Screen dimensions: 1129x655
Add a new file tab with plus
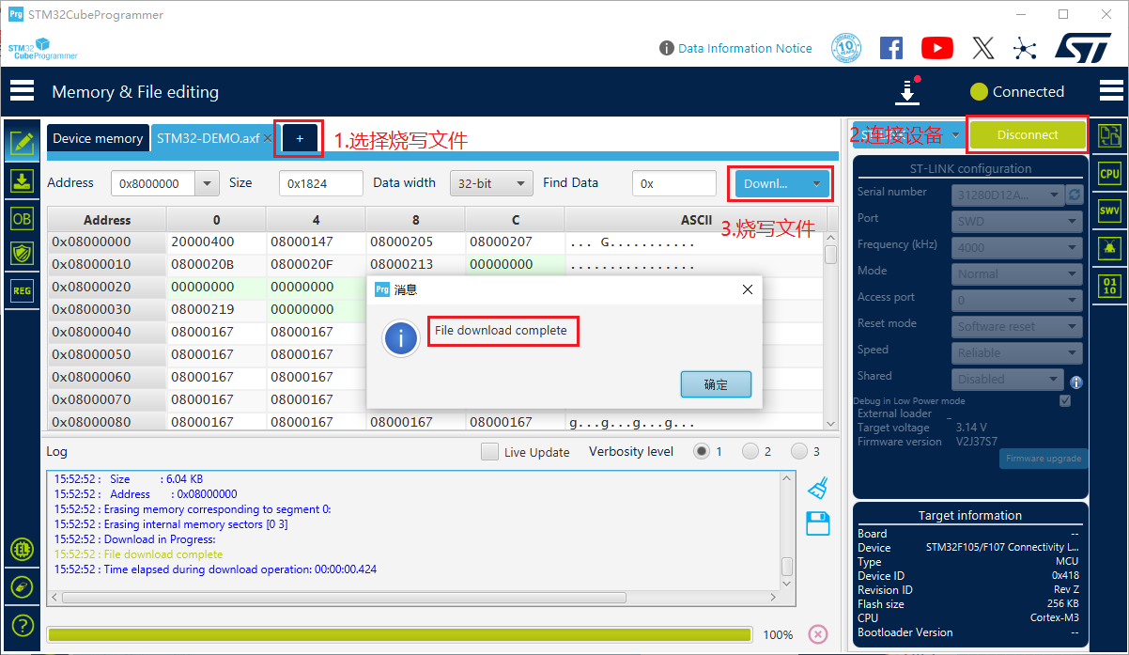coord(300,138)
